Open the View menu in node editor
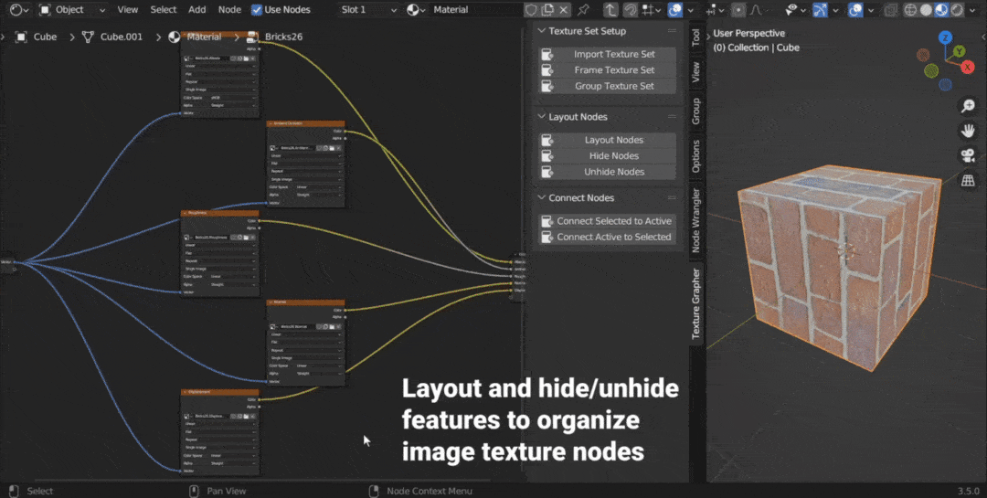Image resolution: width=987 pixels, height=498 pixels. coord(128,9)
